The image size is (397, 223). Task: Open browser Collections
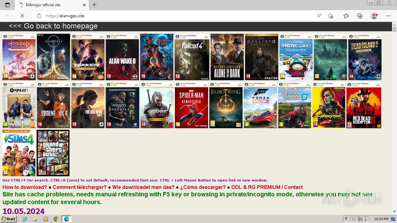pyautogui.click(x=360, y=16)
